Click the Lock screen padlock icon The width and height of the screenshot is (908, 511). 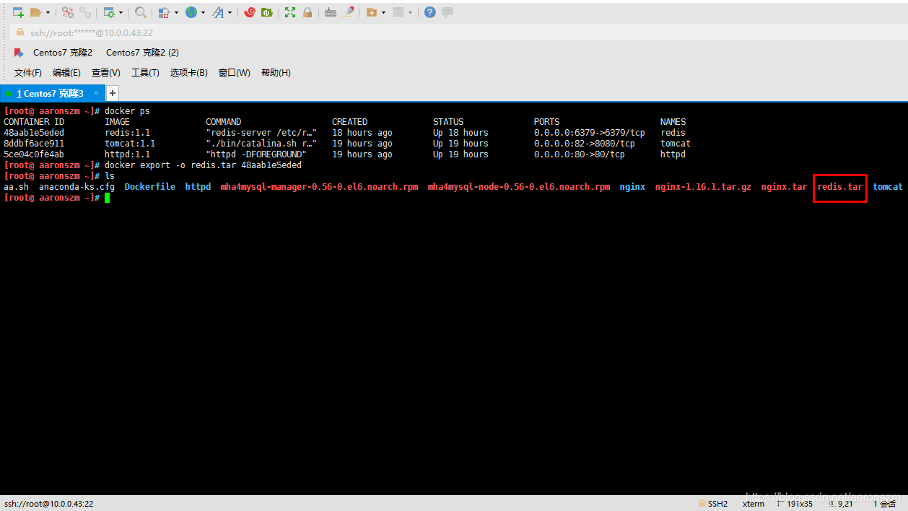[307, 12]
